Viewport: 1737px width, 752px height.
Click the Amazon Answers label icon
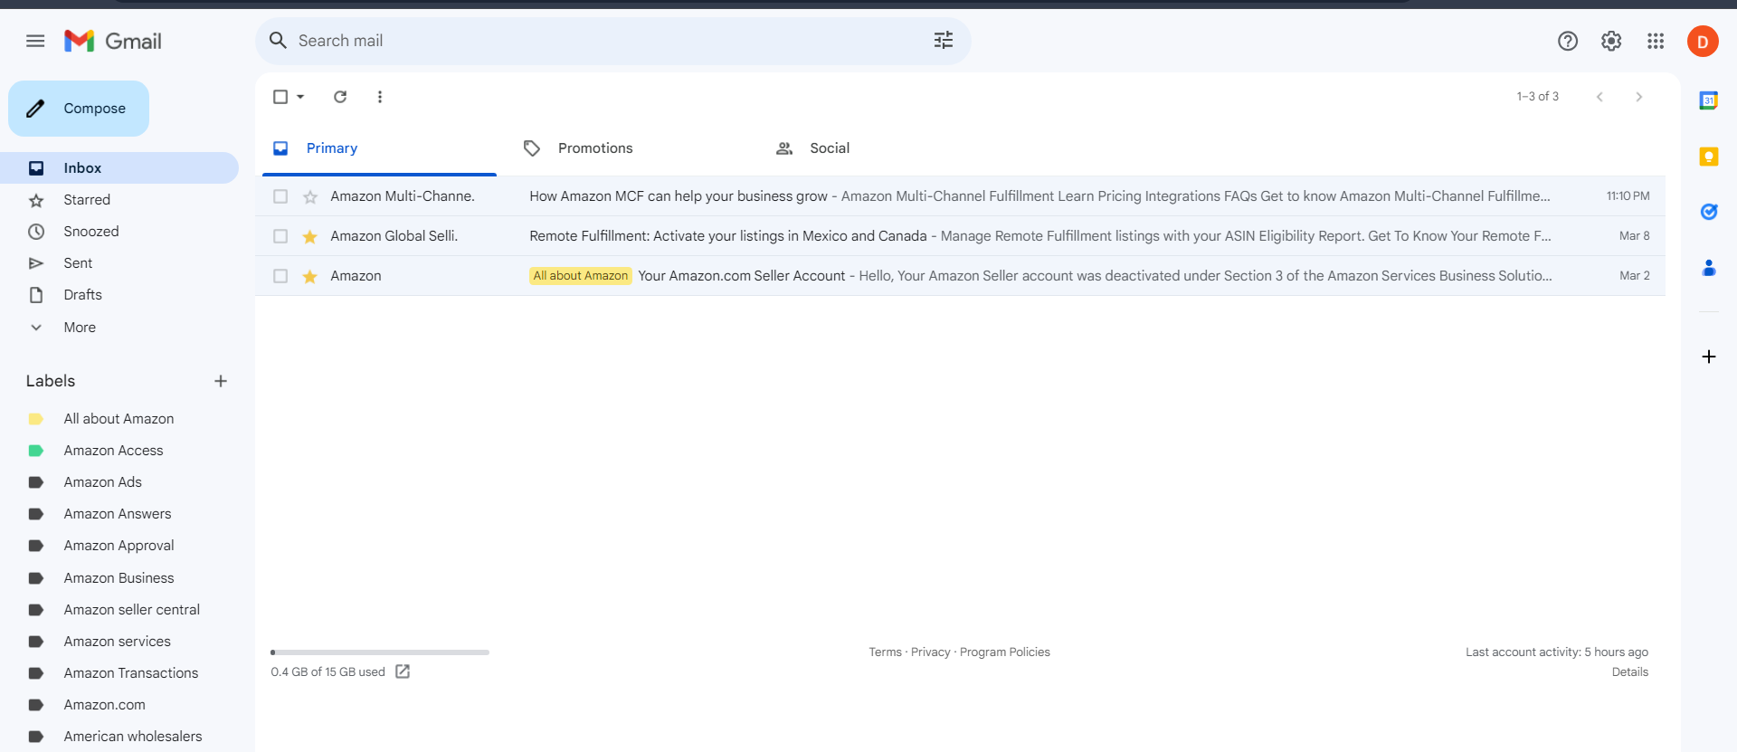coord(36,514)
